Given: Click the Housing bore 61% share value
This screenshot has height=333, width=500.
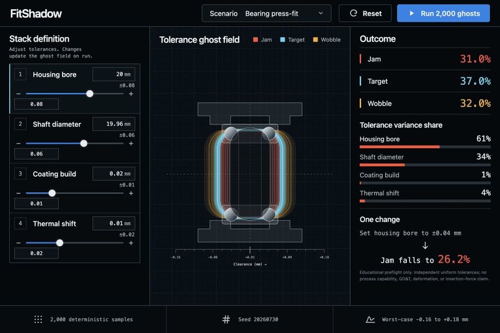Looking at the screenshot, I should 483,139.
